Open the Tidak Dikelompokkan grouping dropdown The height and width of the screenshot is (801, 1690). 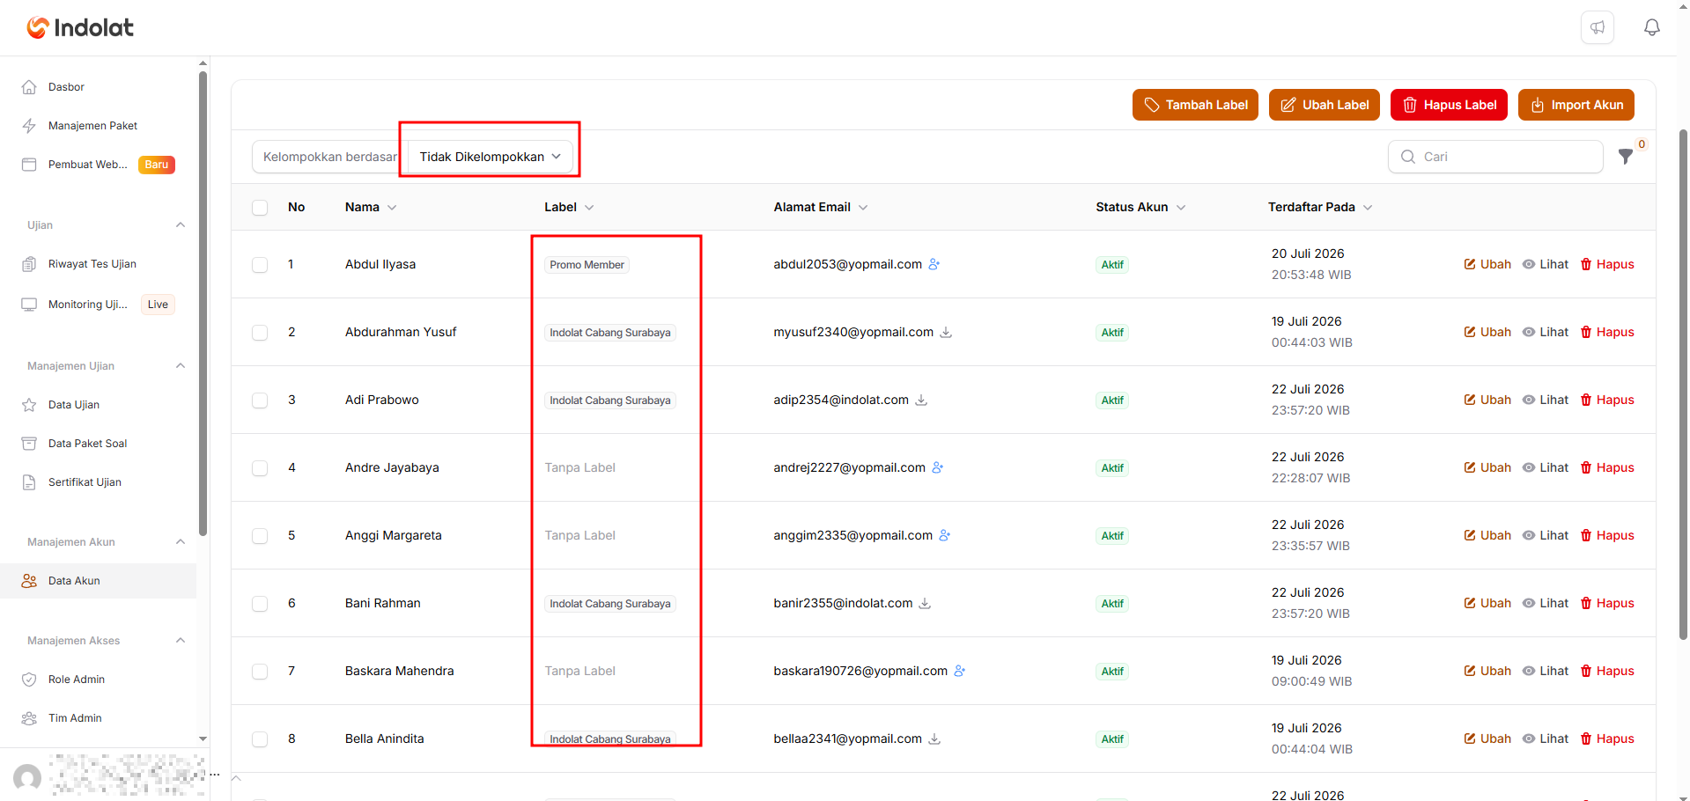click(x=490, y=157)
